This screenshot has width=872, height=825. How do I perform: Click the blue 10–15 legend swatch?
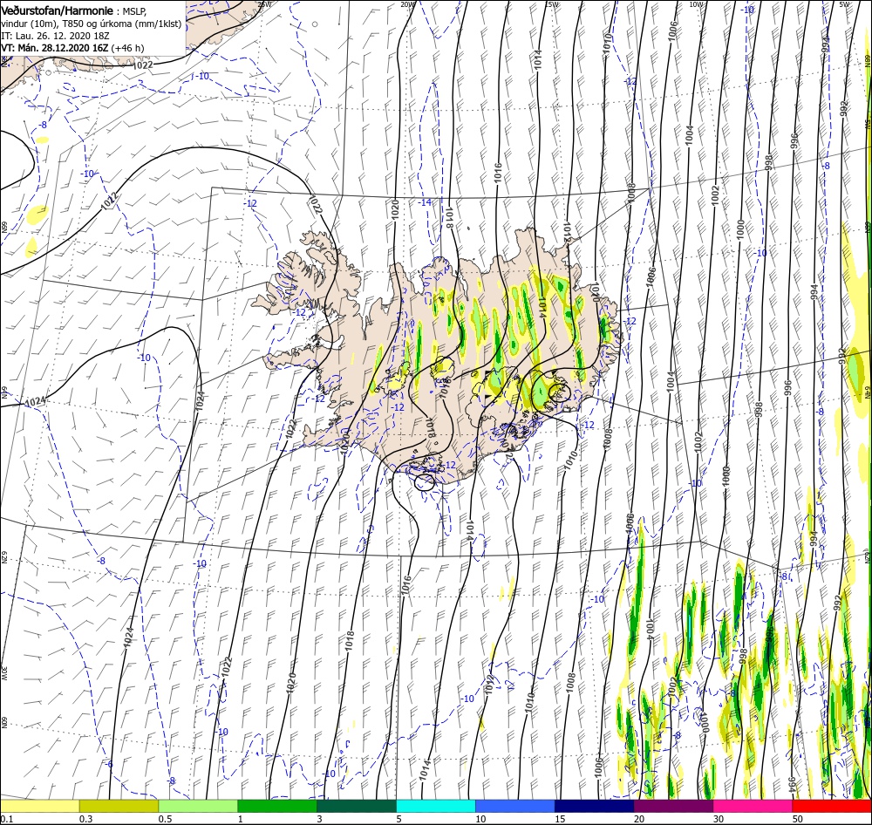coord(515,807)
